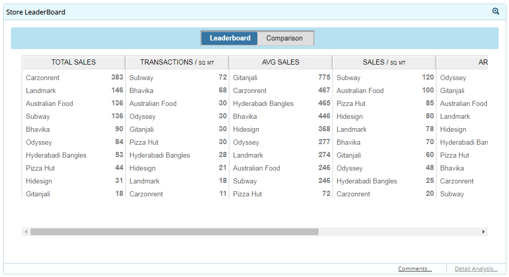The height and width of the screenshot is (277, 509).
Task: Click the SALES / SQ MT column header
Action: click(x=384, y=62)
